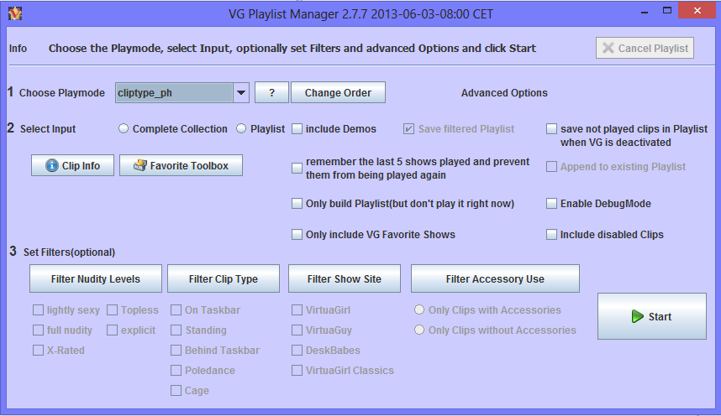Check Only include VG Favorite Shows
721x416 pixels.
297,235
